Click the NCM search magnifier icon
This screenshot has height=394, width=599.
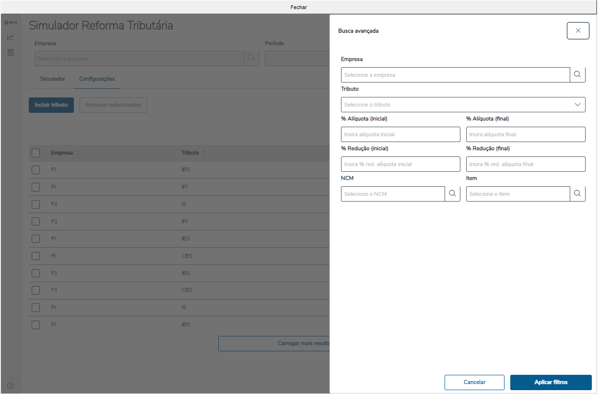click(452, 194)
